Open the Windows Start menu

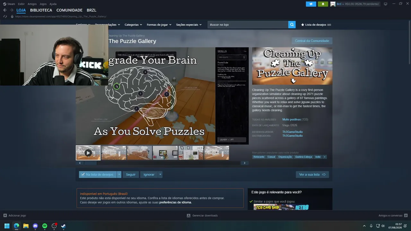tap(7, 226)
